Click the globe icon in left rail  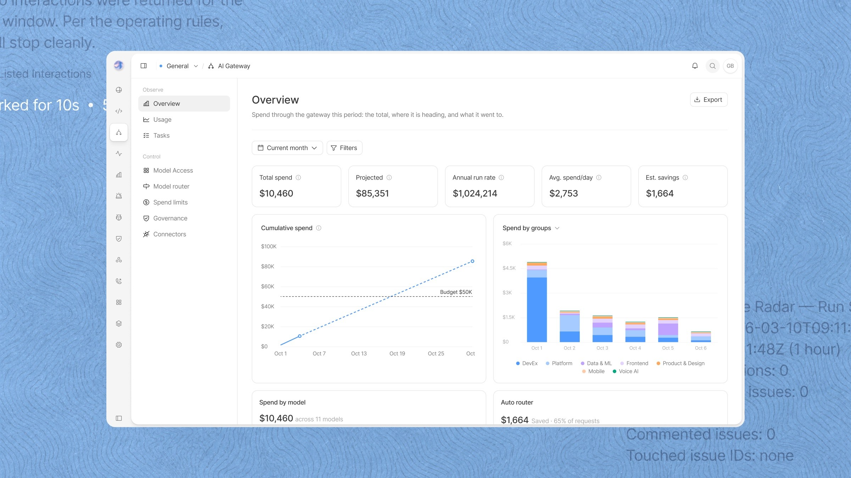tap(119, 90)
